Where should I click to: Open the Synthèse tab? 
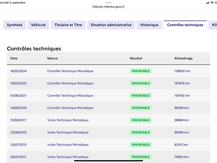coord(15,25)
